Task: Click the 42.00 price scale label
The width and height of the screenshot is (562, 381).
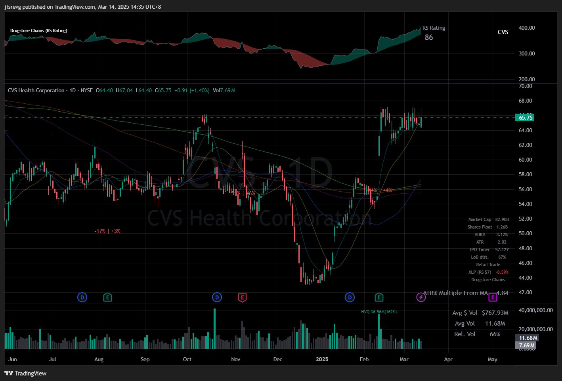Action: [525, 292]
